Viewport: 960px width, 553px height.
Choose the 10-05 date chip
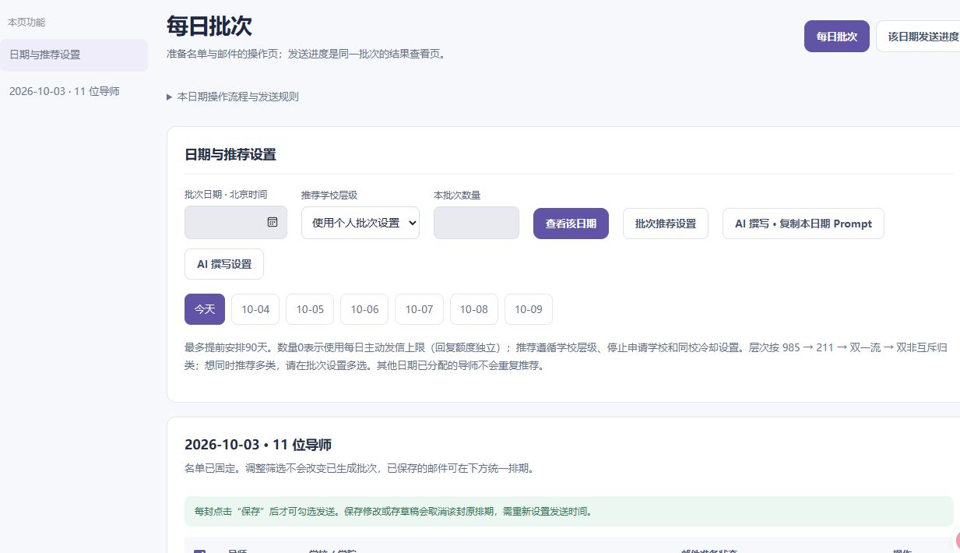pyautogui.click(x=310, y=309)
